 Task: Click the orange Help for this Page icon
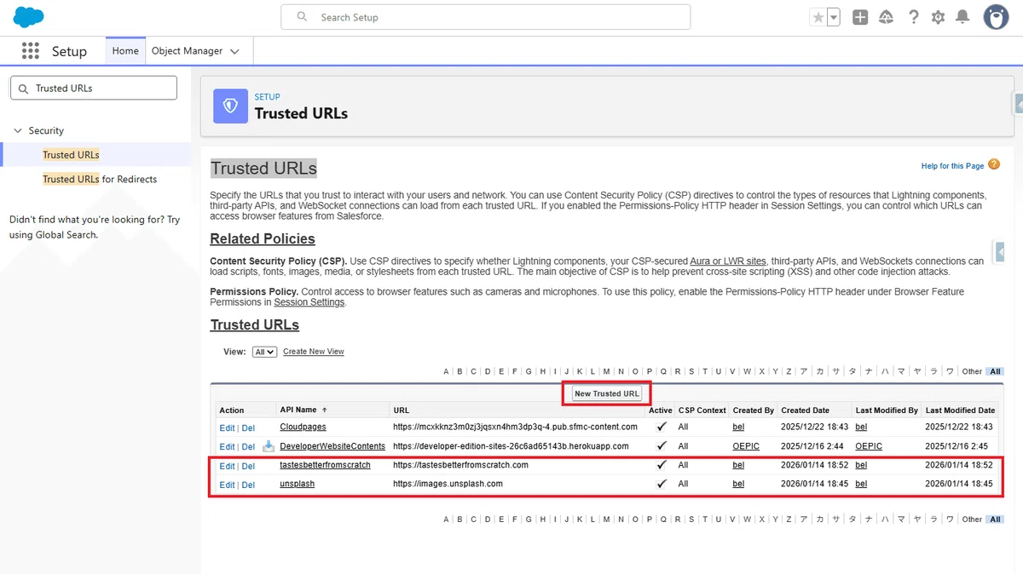pos(994,165)
